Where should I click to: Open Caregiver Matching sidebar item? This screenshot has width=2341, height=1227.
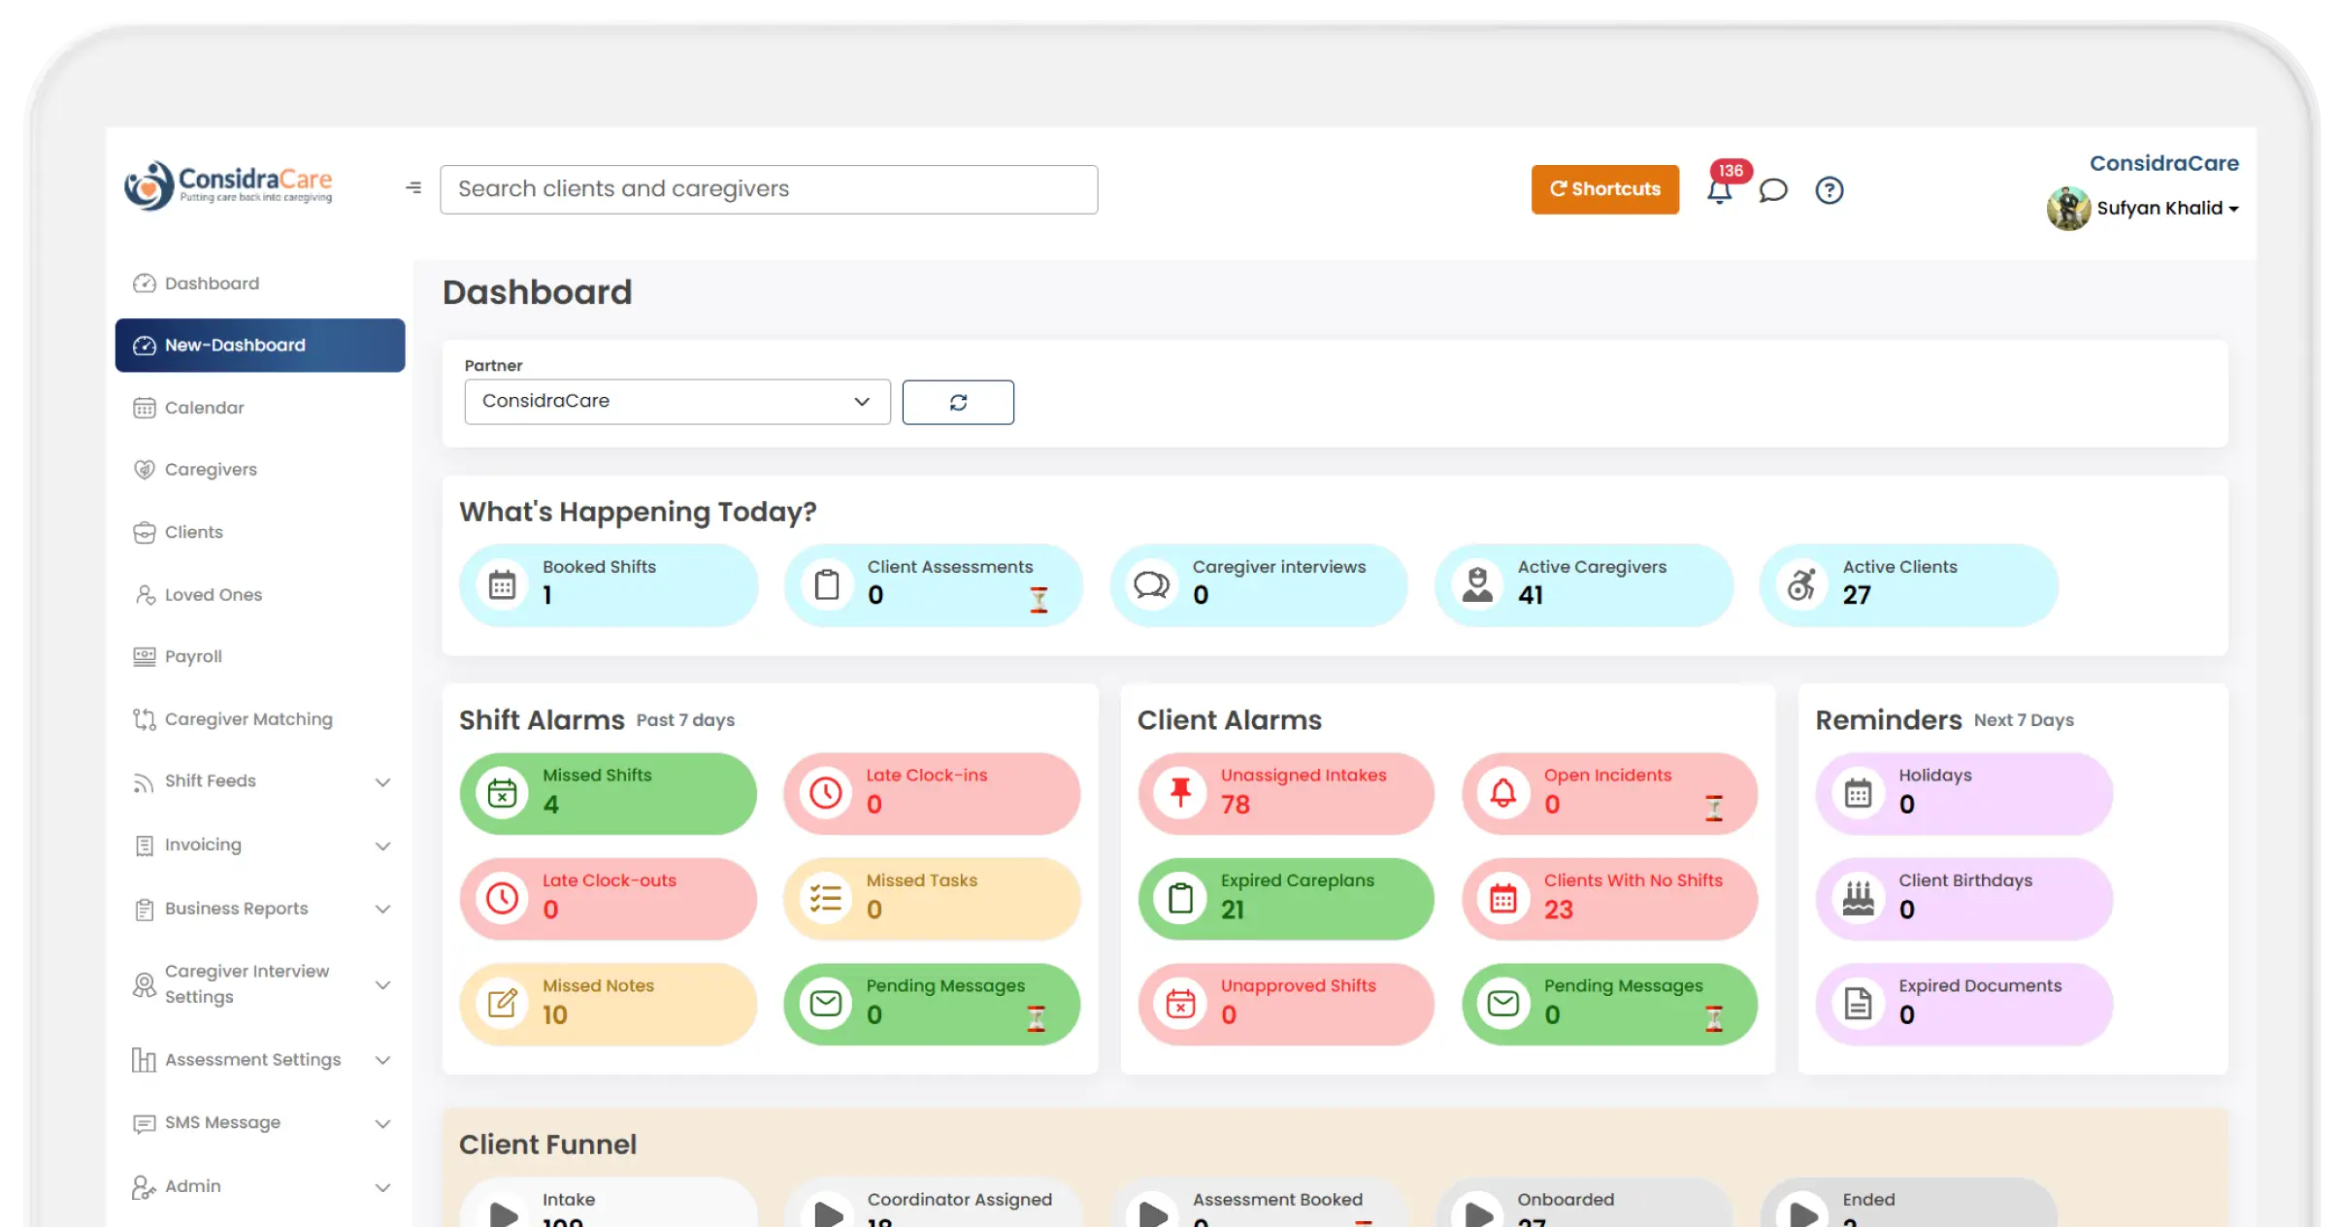(x=247, y=719)
